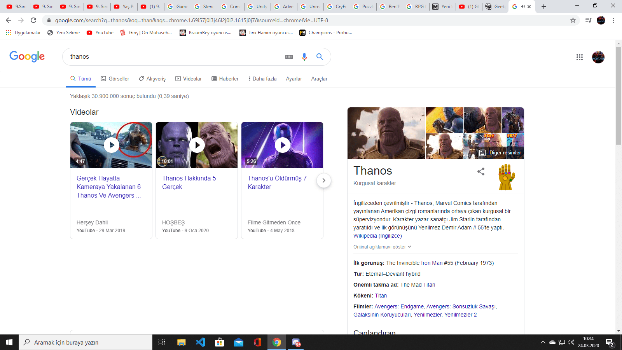Viewport: 622px width, 350px height.
Task: Open 'Thanos Hakkında 5 Gerçek' link
Action: 189,182
